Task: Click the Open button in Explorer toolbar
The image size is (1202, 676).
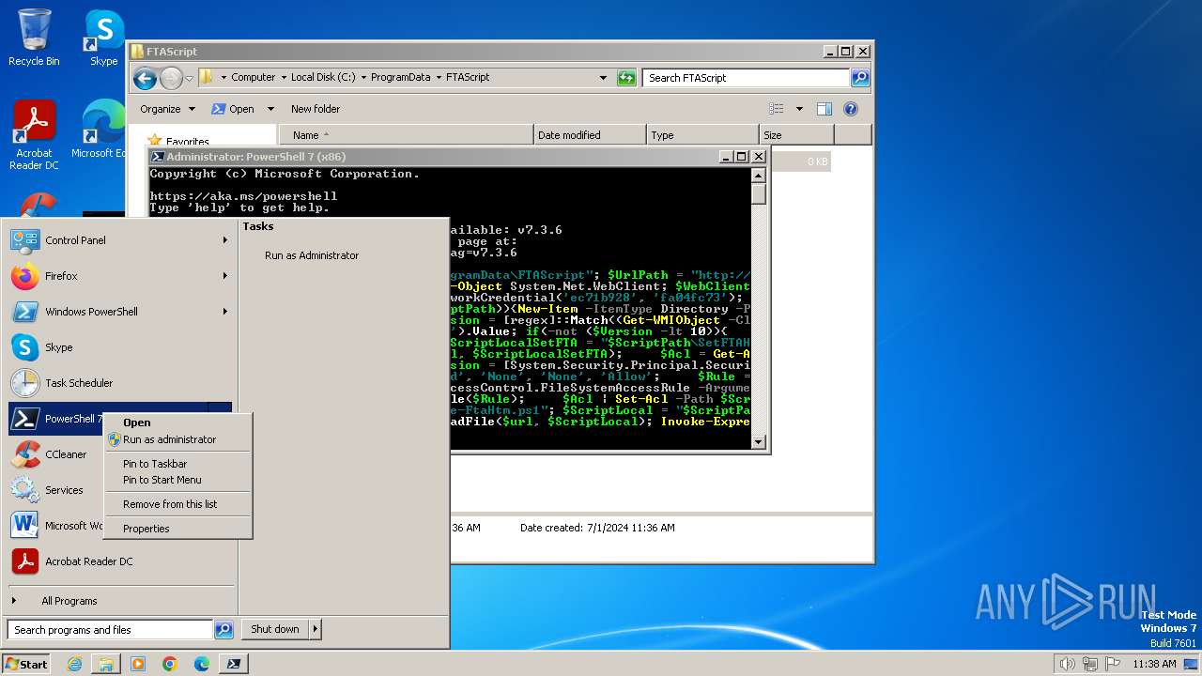Action: point(233,109)
